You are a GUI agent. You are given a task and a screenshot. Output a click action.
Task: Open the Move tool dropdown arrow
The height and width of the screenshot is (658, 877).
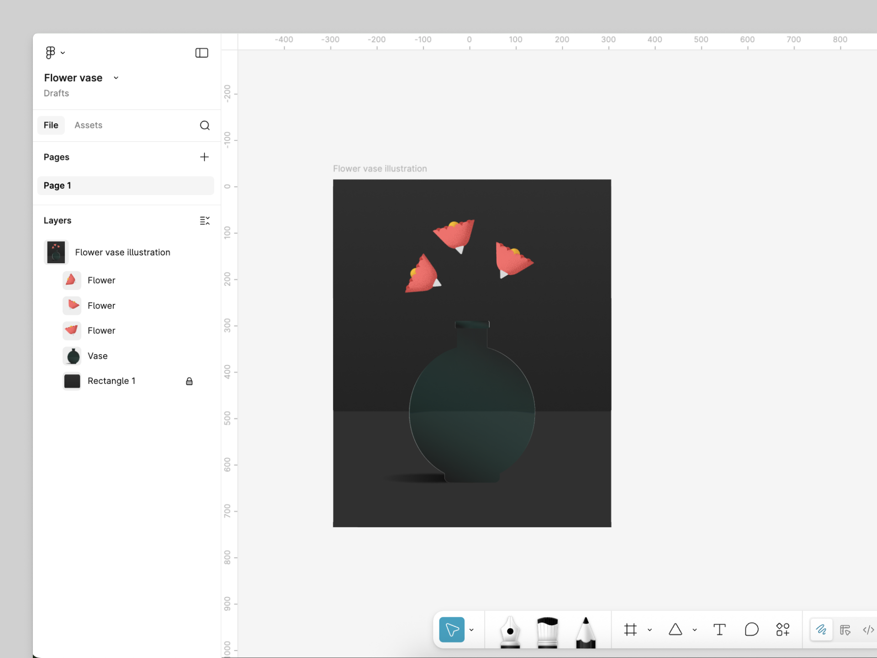click(471, 630)
